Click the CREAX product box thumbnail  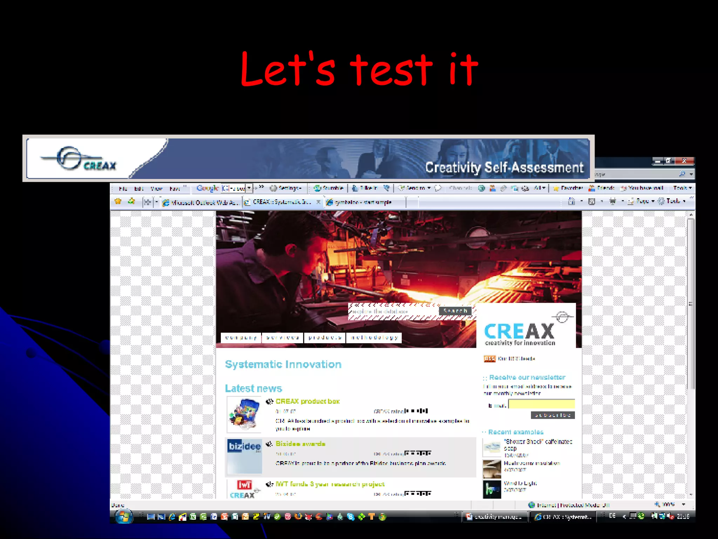(x=244, y=414)
